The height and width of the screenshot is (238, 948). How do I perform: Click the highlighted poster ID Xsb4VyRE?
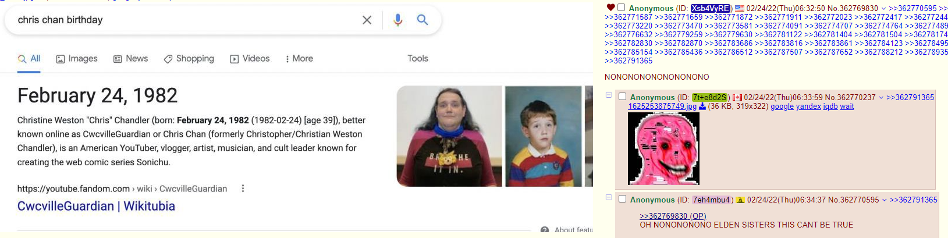click(711, 8)
